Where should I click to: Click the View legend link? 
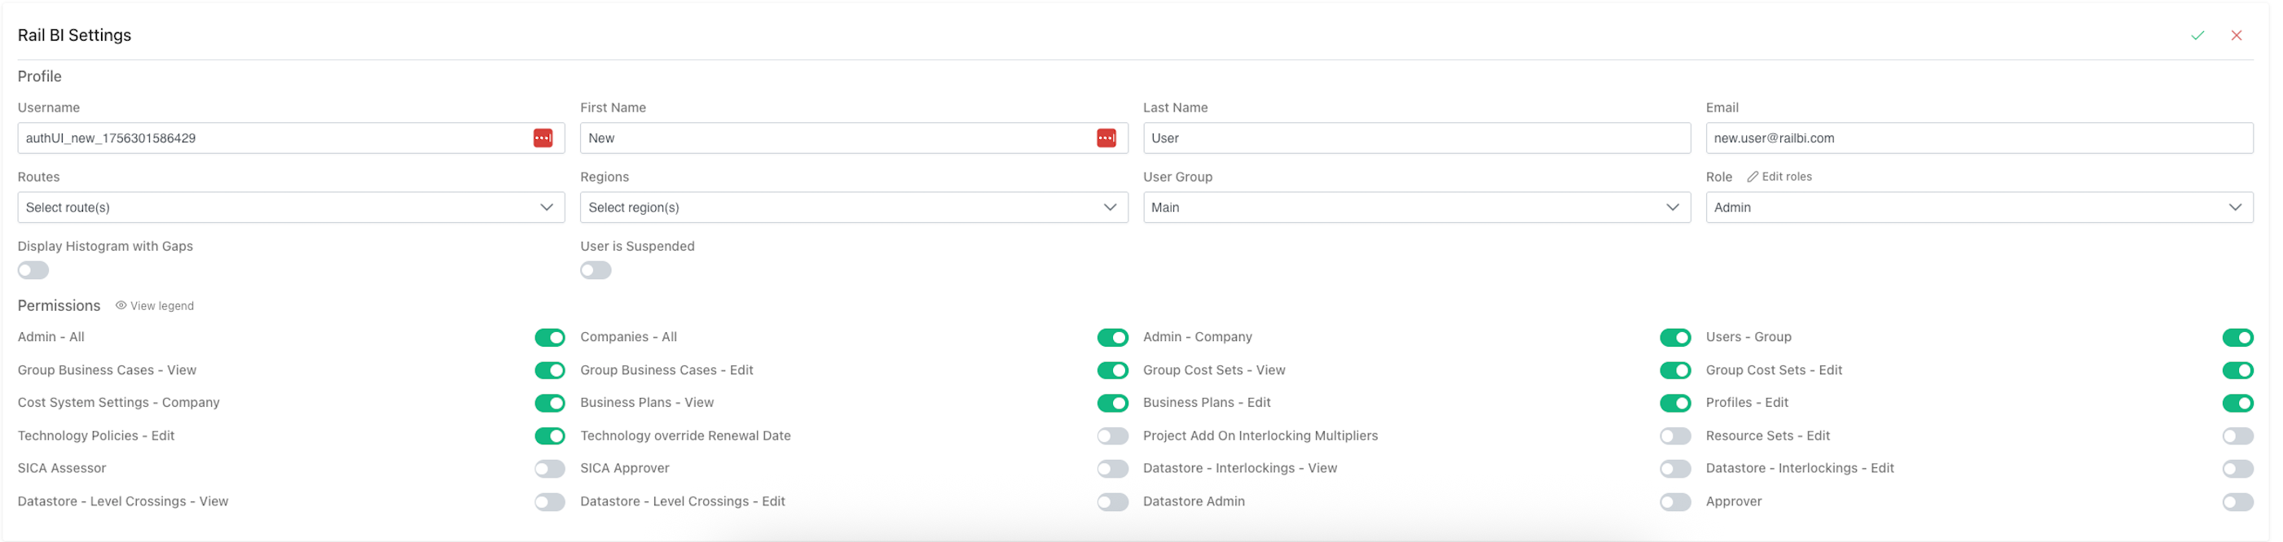click(161, 305)
